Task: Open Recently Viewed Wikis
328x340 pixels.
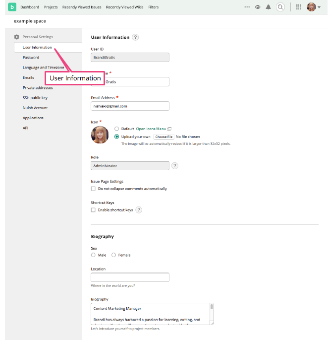Action: [125, 7]
